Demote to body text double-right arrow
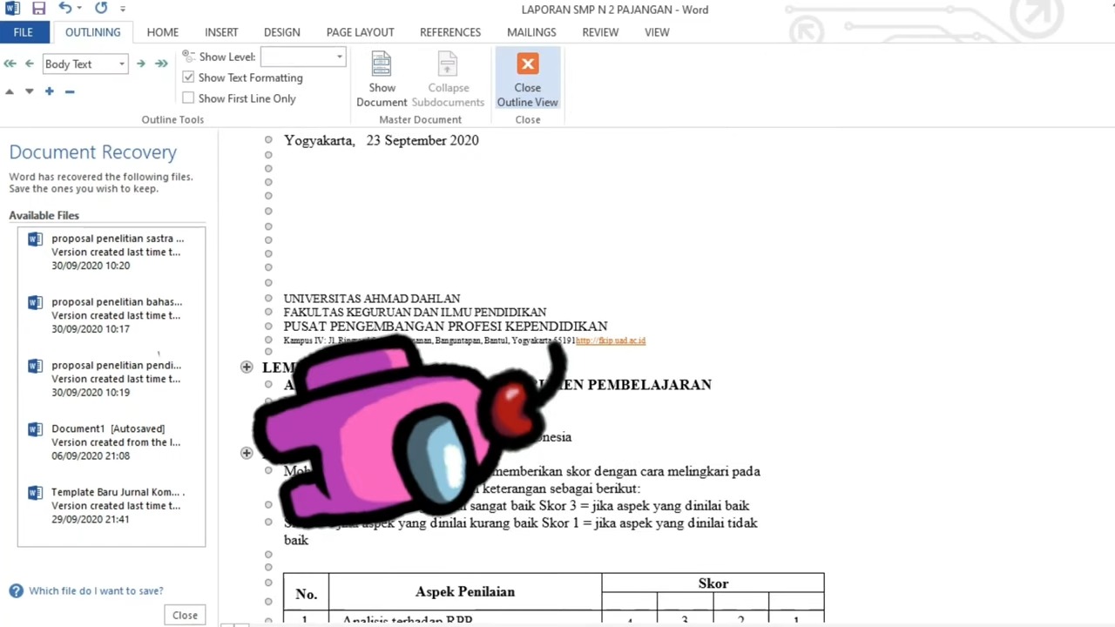 [x=161, y=64]
